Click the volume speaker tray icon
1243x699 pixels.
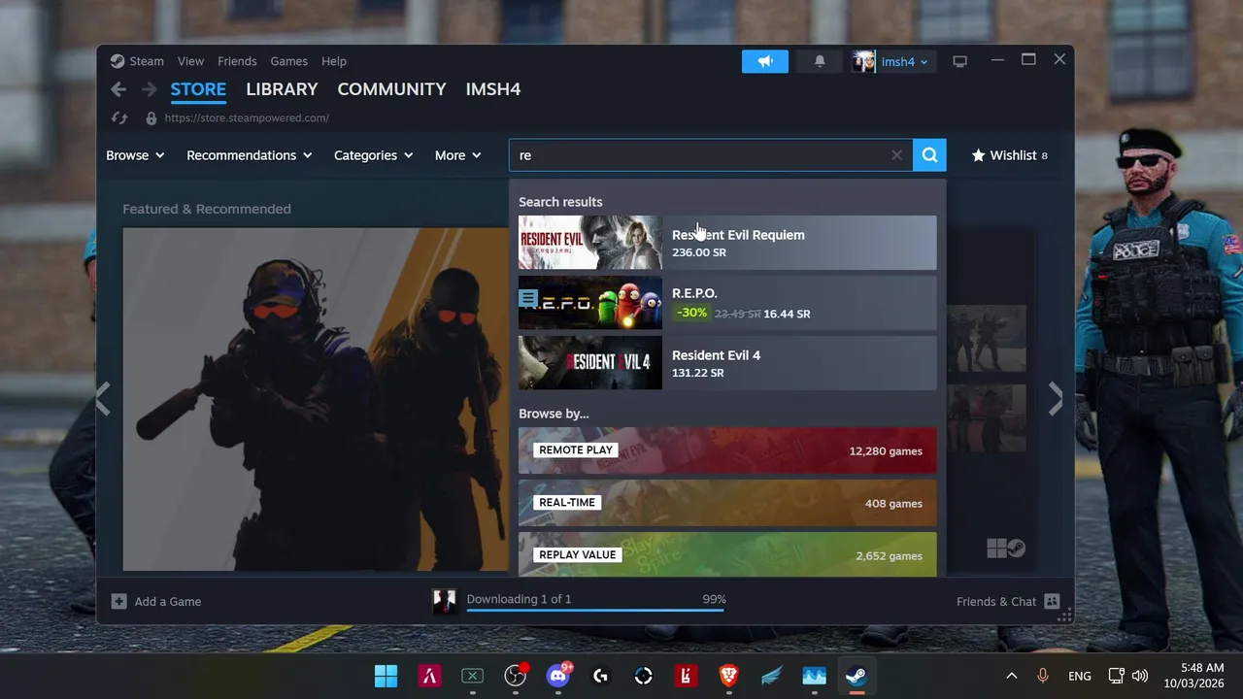point(1140,676)
